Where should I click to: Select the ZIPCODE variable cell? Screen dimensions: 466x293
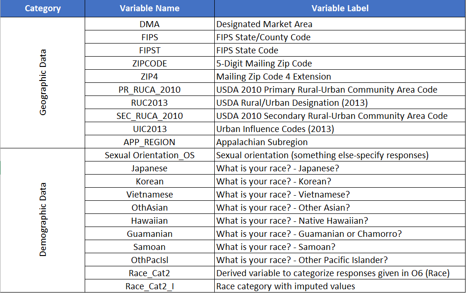(x=149, y=63)
